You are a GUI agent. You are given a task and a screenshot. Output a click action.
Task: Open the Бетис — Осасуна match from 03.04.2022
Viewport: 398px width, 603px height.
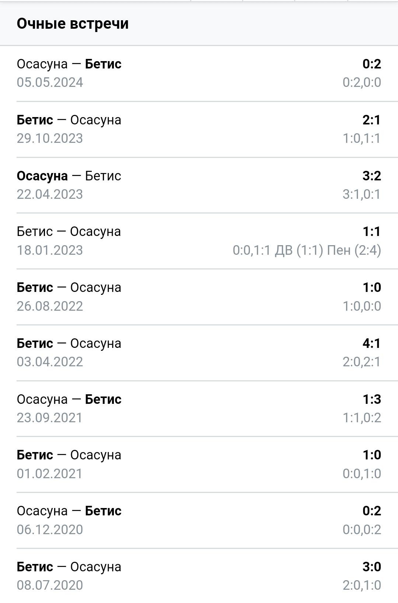[x=199, y=353]
